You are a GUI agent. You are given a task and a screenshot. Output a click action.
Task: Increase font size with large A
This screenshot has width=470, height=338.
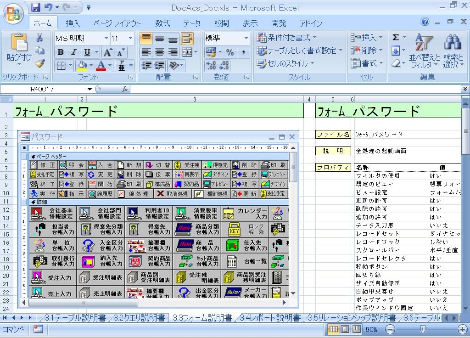107,52
